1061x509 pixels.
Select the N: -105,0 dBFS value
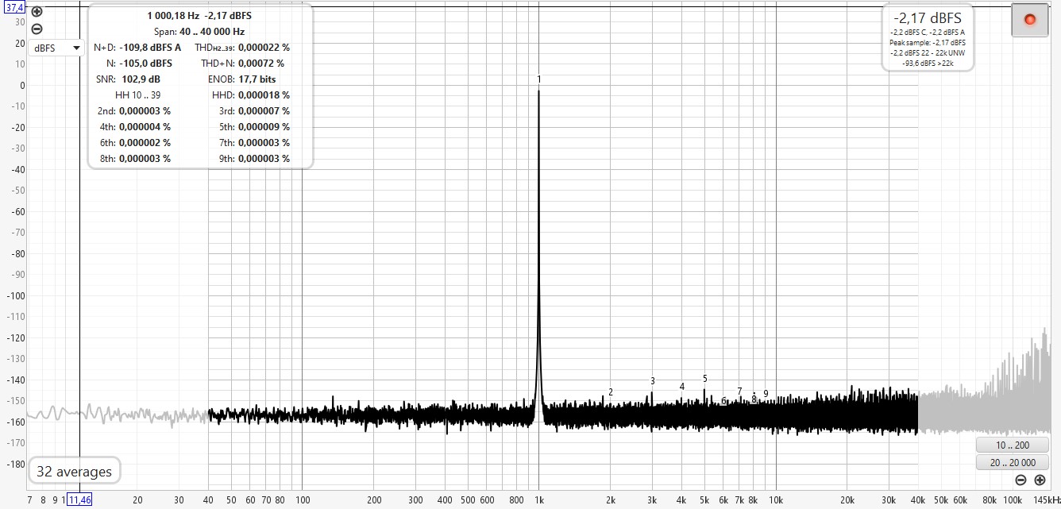click(x=145, y=64)
